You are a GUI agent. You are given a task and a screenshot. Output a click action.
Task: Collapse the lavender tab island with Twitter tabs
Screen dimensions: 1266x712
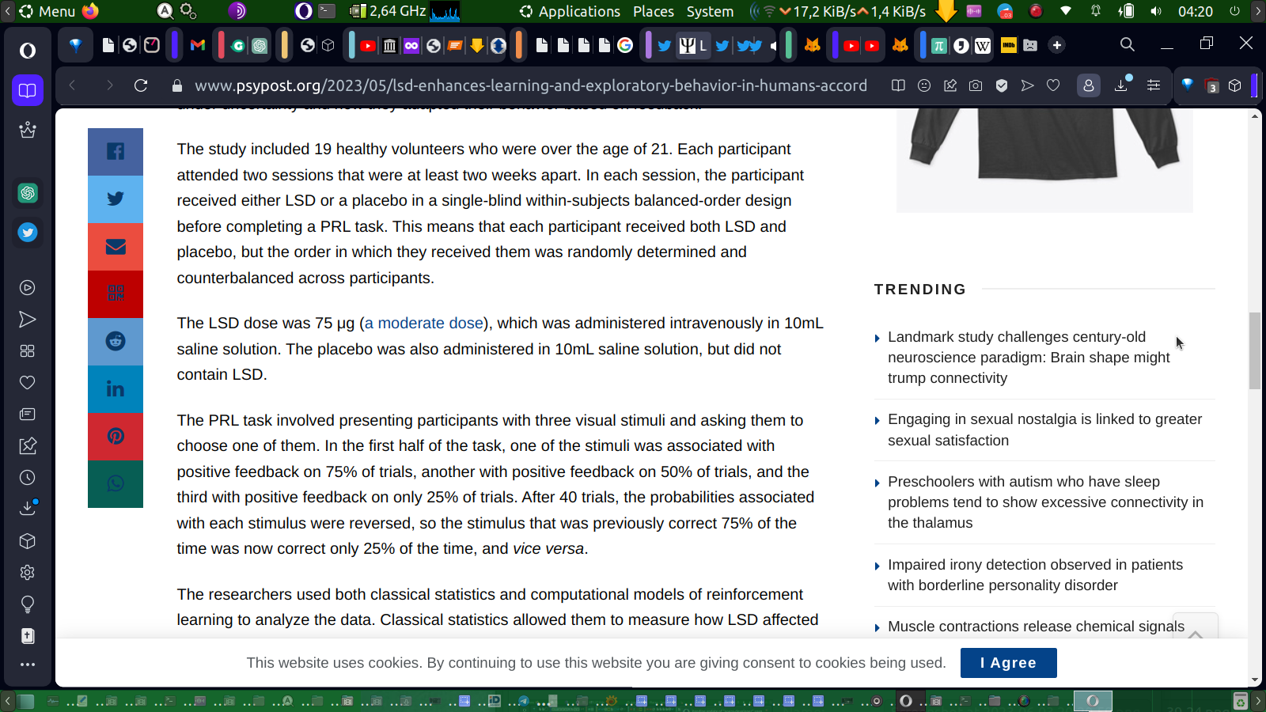click(x=648, y=45)
